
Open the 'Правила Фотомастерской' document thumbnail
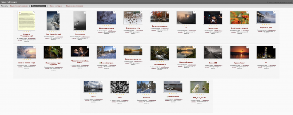(x=27, y=20)
